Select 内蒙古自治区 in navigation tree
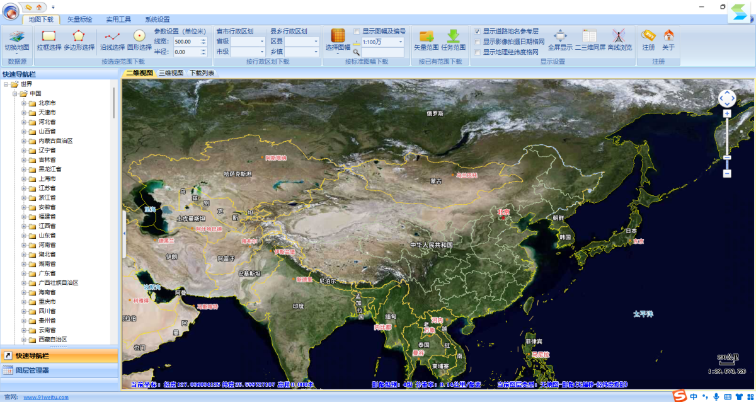 tap(55, 141)
